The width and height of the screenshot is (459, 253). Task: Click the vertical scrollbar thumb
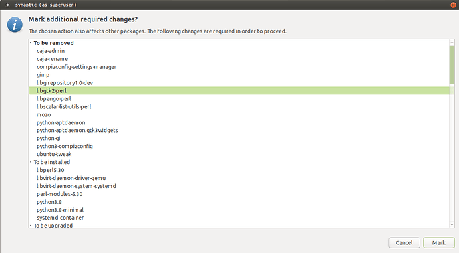[x=452, y=65]
